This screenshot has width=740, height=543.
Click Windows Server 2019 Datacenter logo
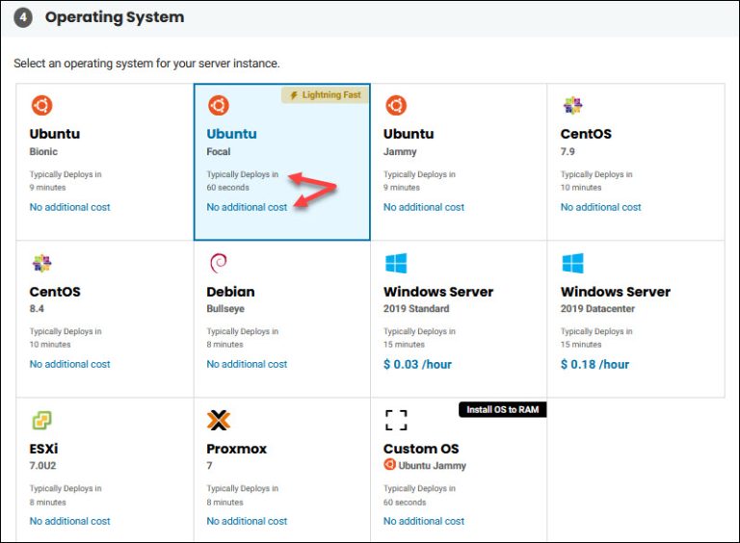point(572,263)
